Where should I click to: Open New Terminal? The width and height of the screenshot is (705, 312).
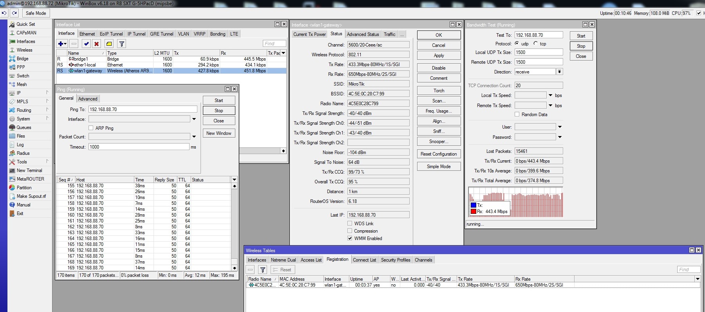click(29, 170)
